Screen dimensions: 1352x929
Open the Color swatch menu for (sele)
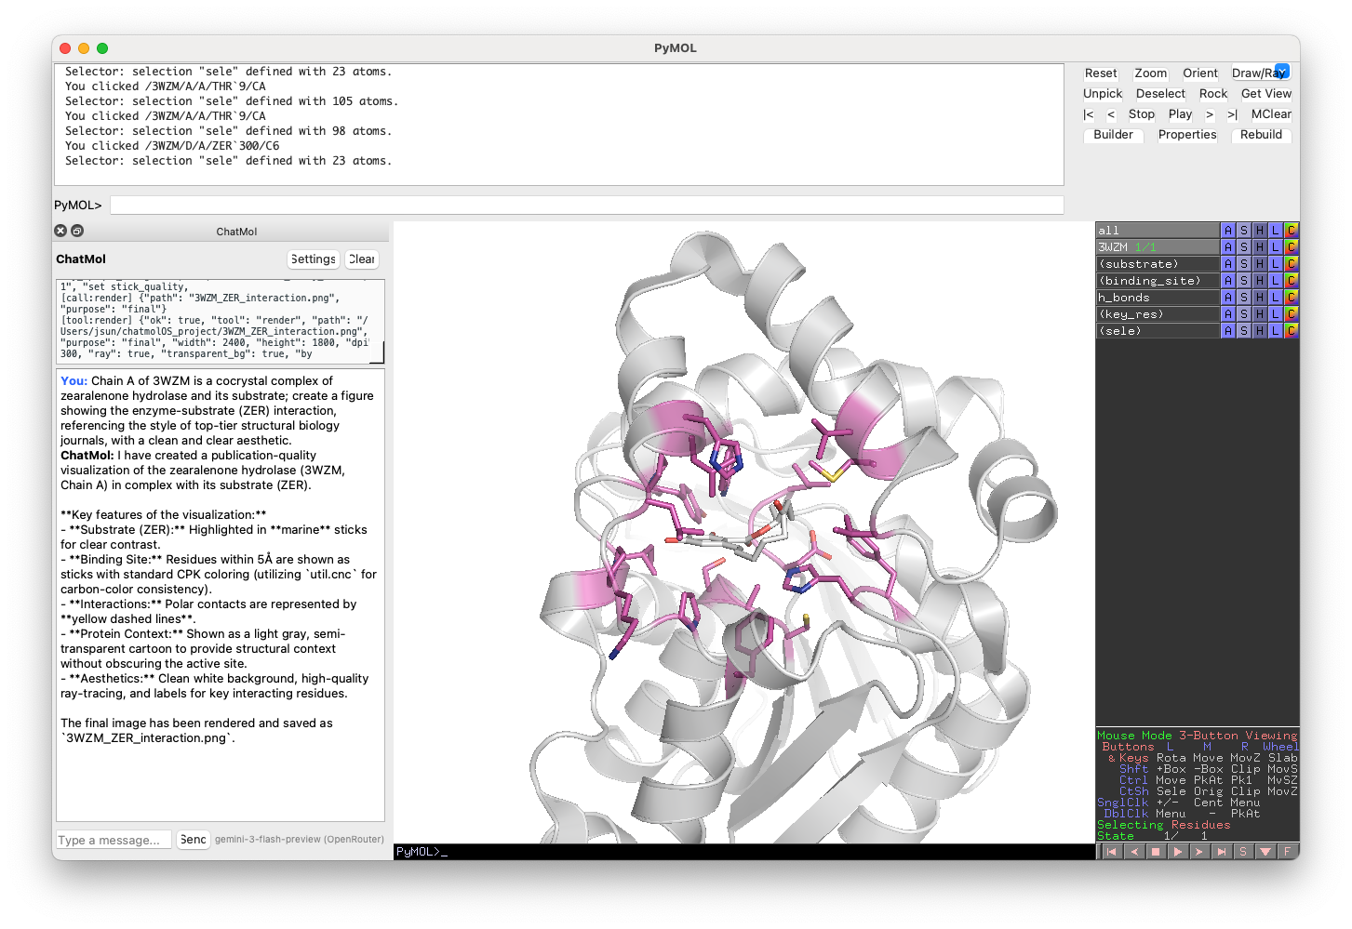click(1292, 331)
